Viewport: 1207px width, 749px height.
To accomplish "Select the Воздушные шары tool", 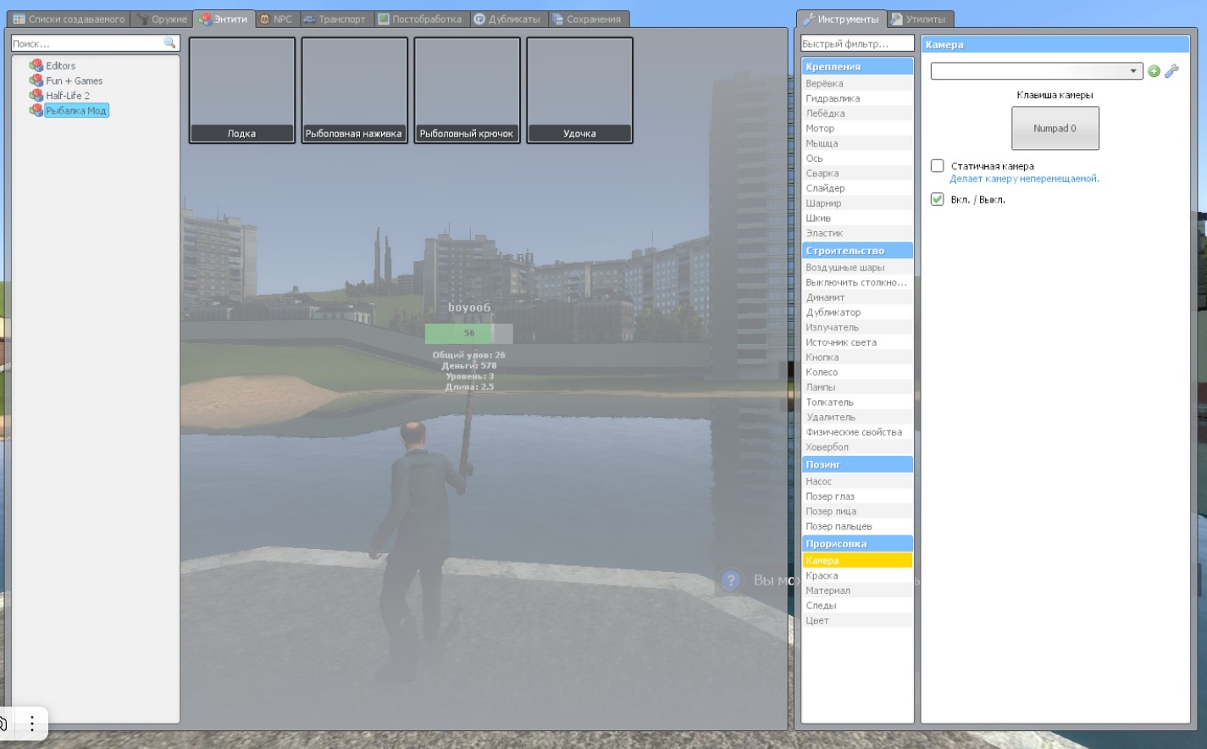I will (857, 267).
